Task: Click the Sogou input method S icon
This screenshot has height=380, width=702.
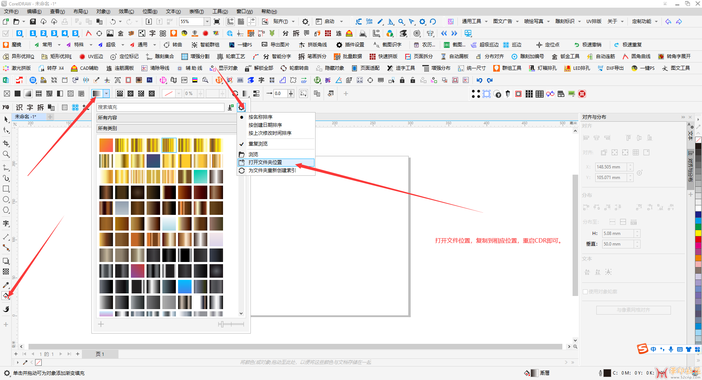Action: pyautogui.click(x=642, y=349)
